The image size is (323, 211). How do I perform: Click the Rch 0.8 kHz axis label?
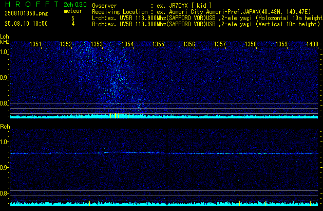pos(4,194)
